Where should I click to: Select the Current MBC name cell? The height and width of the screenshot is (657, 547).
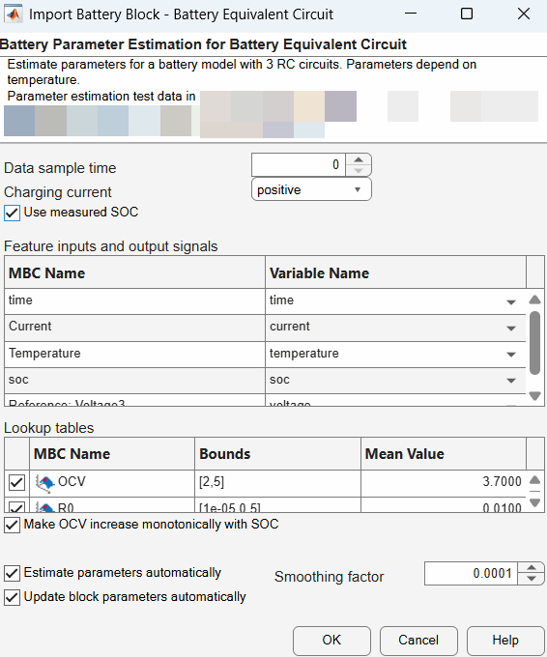pyautogui.click(x=134, y=328)
